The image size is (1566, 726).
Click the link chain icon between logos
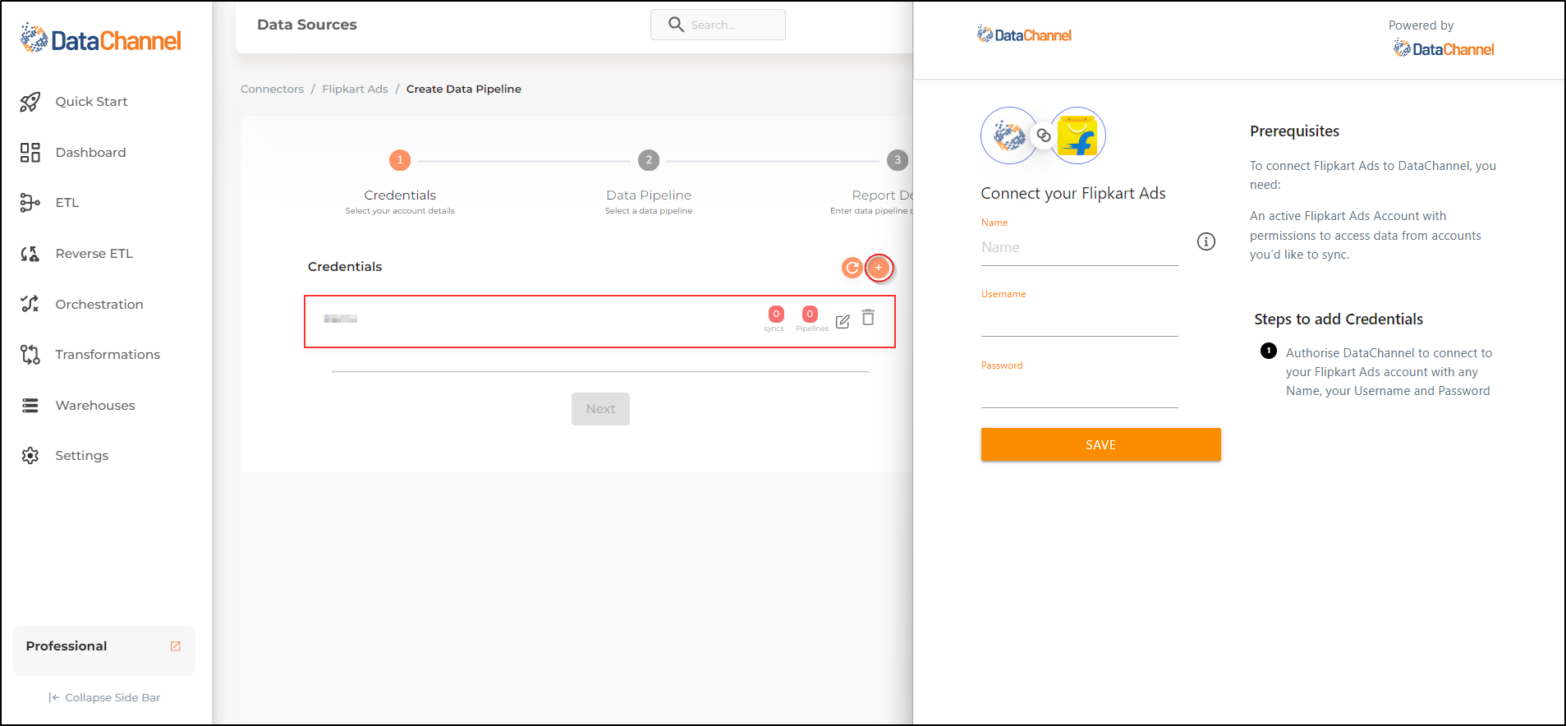pos(1043,136)
